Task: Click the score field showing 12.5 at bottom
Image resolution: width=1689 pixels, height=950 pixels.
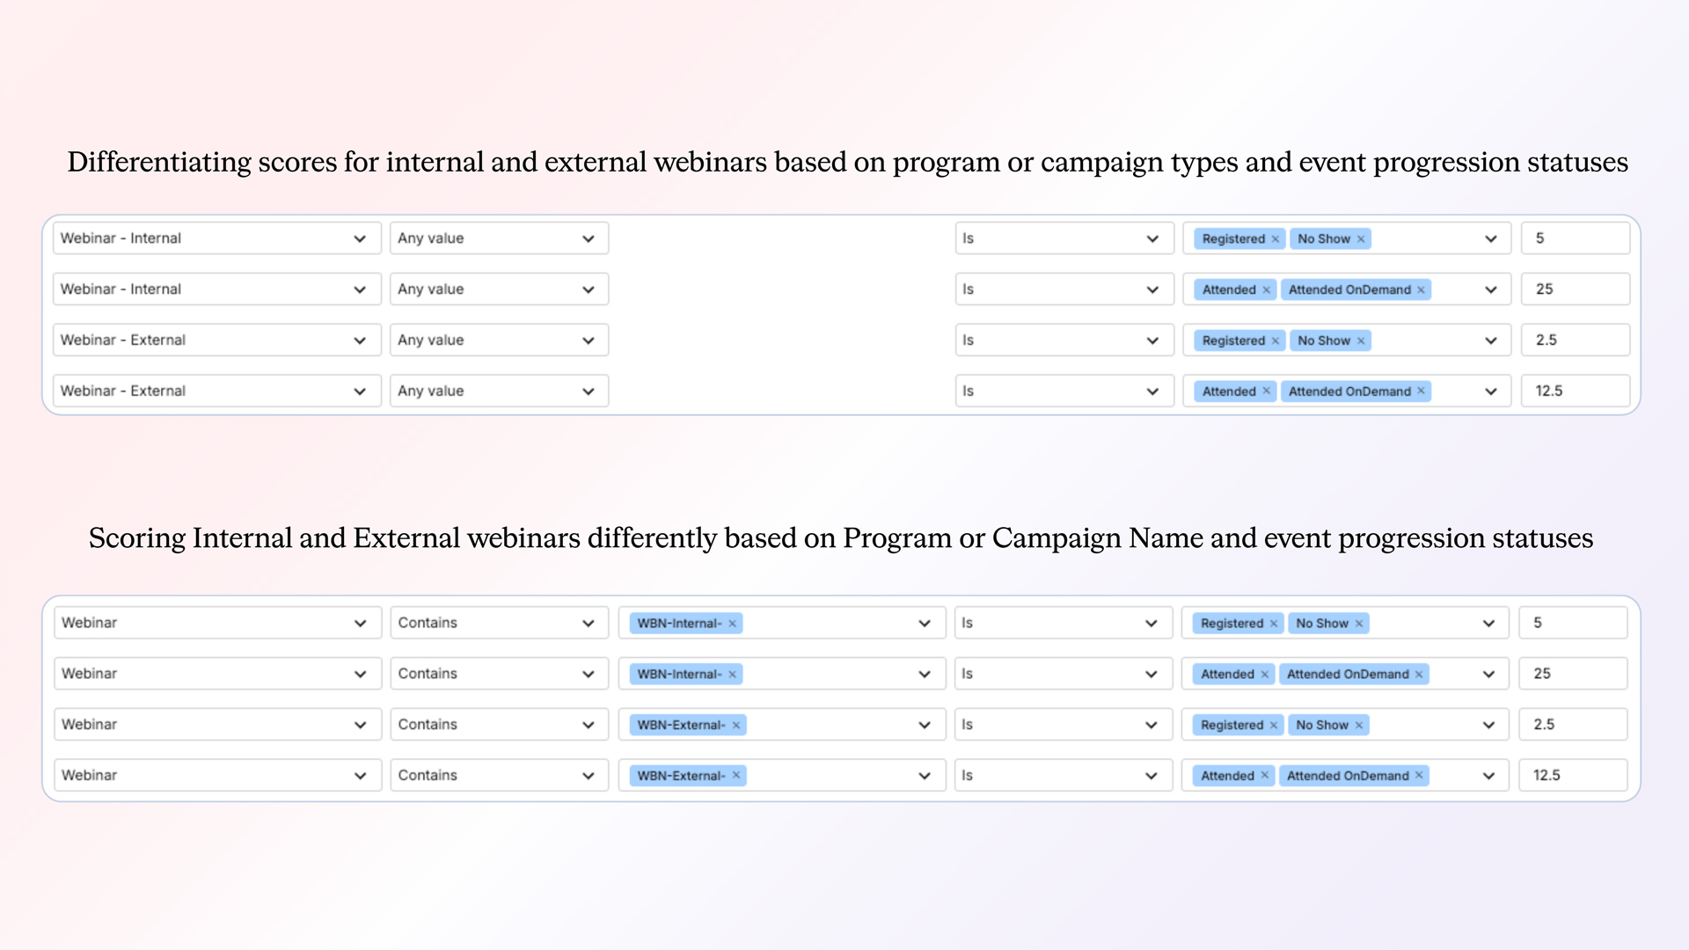Action: point(1572,775)
